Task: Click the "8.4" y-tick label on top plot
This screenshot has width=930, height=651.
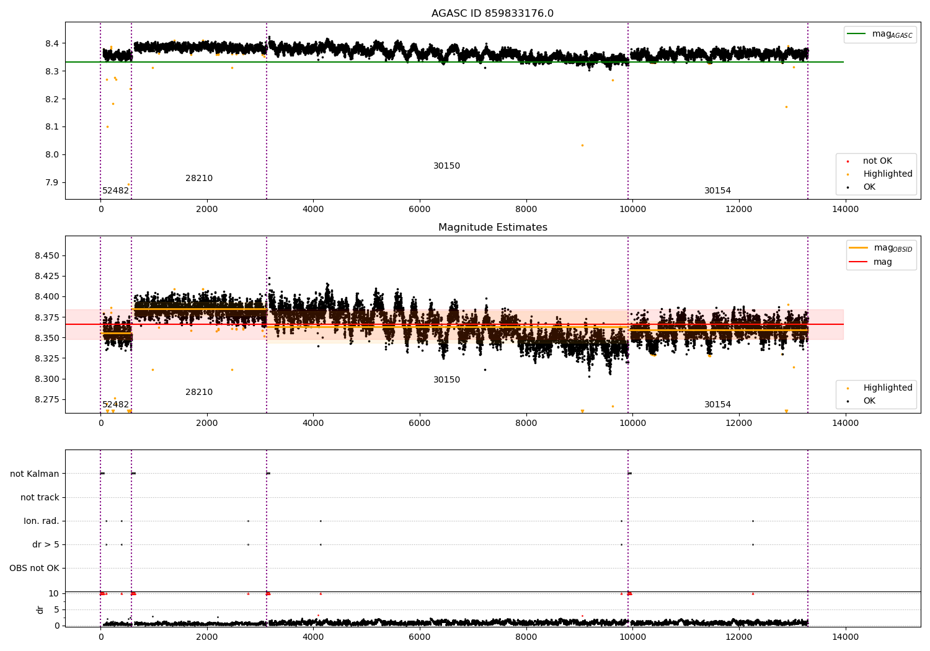Action: click(53, 43)
